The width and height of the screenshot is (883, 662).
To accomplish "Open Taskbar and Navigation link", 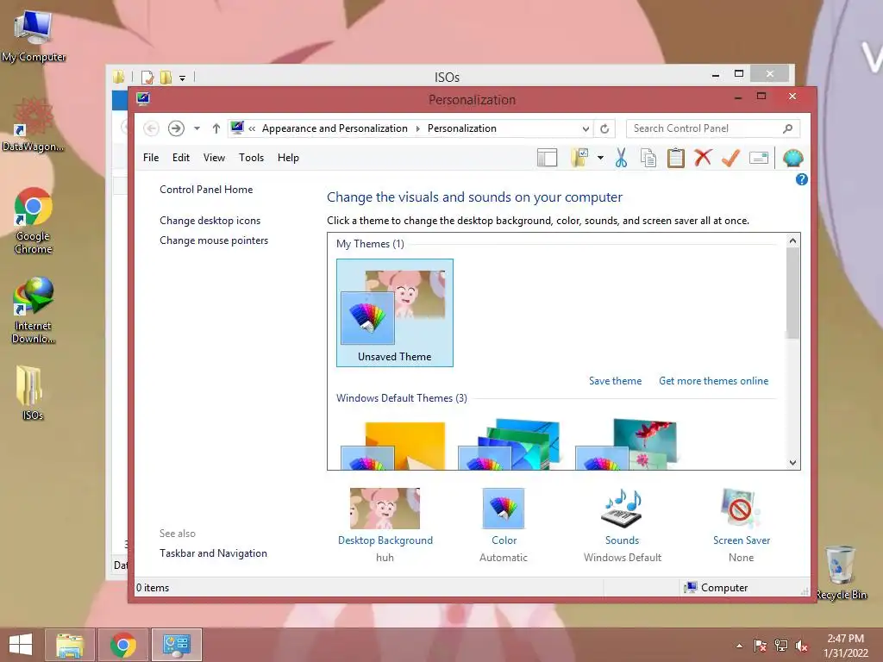I will point(214,553).
